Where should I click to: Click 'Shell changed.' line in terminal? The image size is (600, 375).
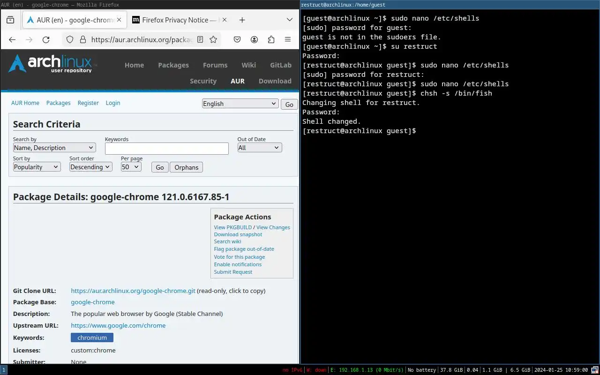[332, 121]
